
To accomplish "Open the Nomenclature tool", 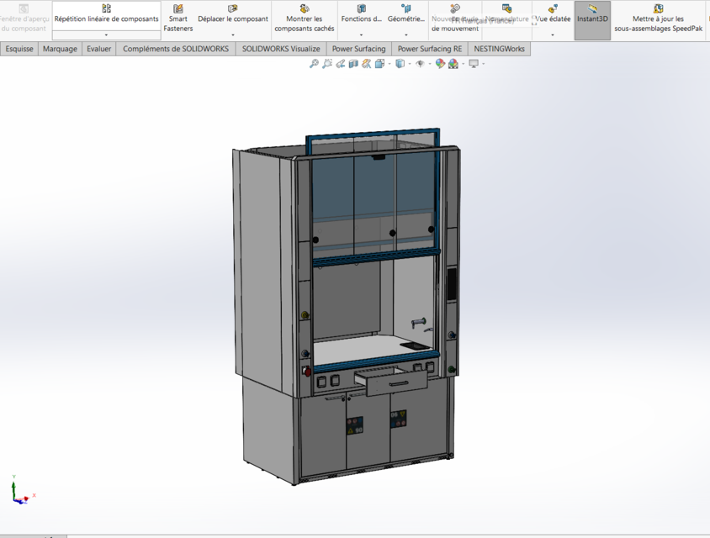I will tap(506, 18).
